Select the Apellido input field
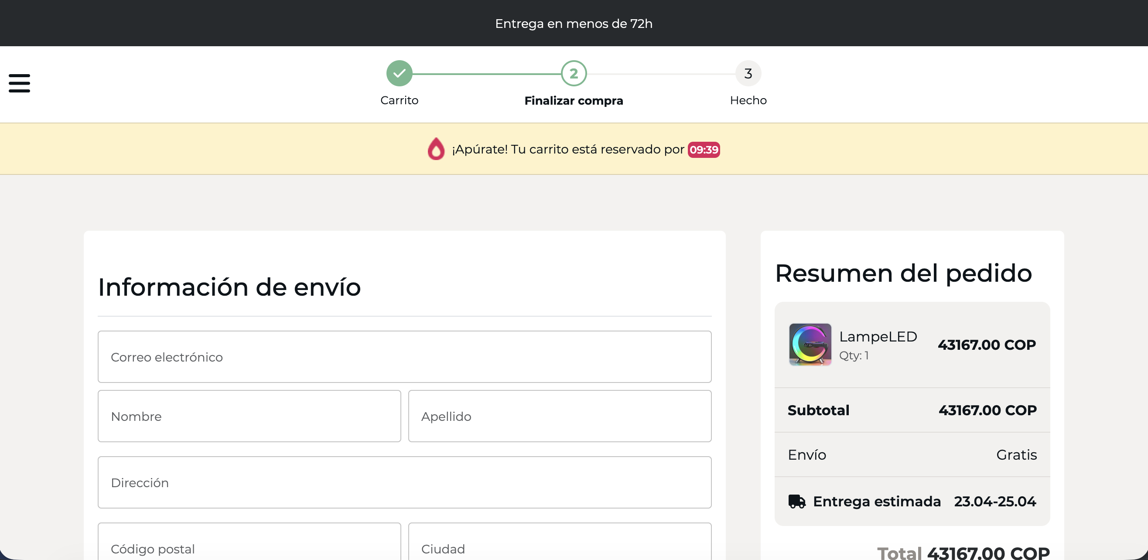 [560, 416]
